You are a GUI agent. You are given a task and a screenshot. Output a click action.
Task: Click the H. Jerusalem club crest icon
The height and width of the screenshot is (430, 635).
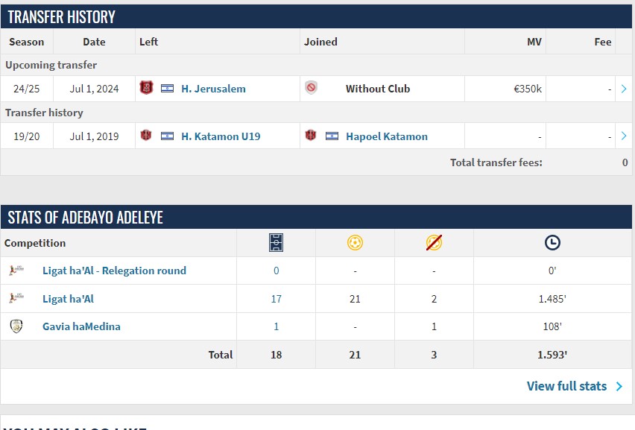146,88
